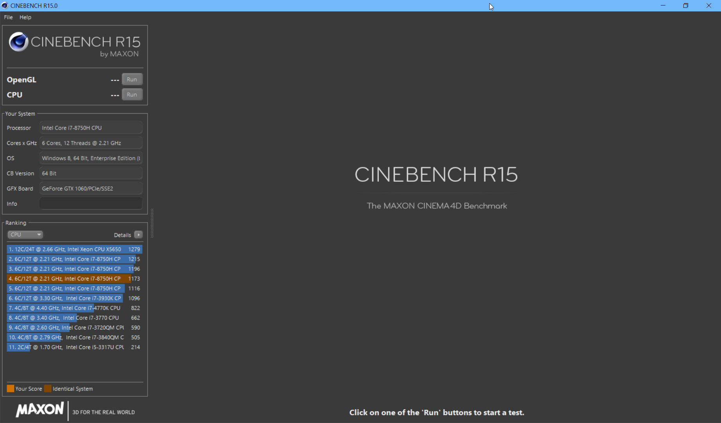Open the CPU ranking type dropdown

25,235
